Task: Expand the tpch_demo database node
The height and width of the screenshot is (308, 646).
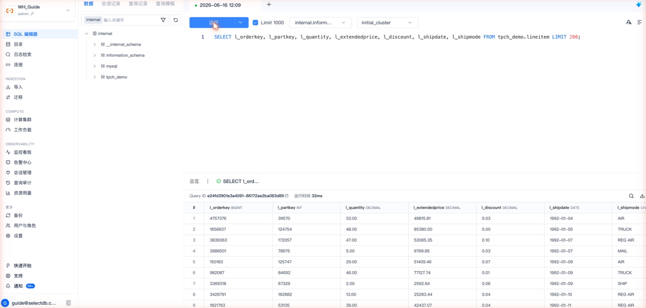Action: click(x=95, y=77)
